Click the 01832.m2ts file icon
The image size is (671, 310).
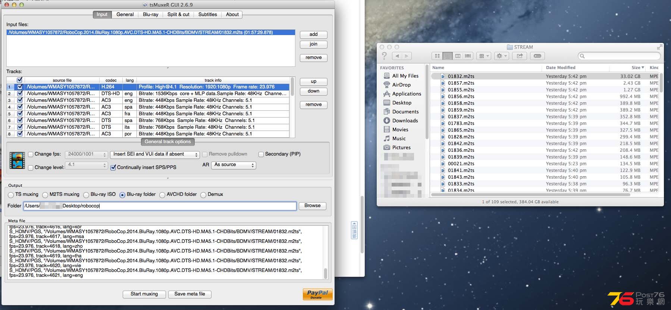click(x=443, y=76)
